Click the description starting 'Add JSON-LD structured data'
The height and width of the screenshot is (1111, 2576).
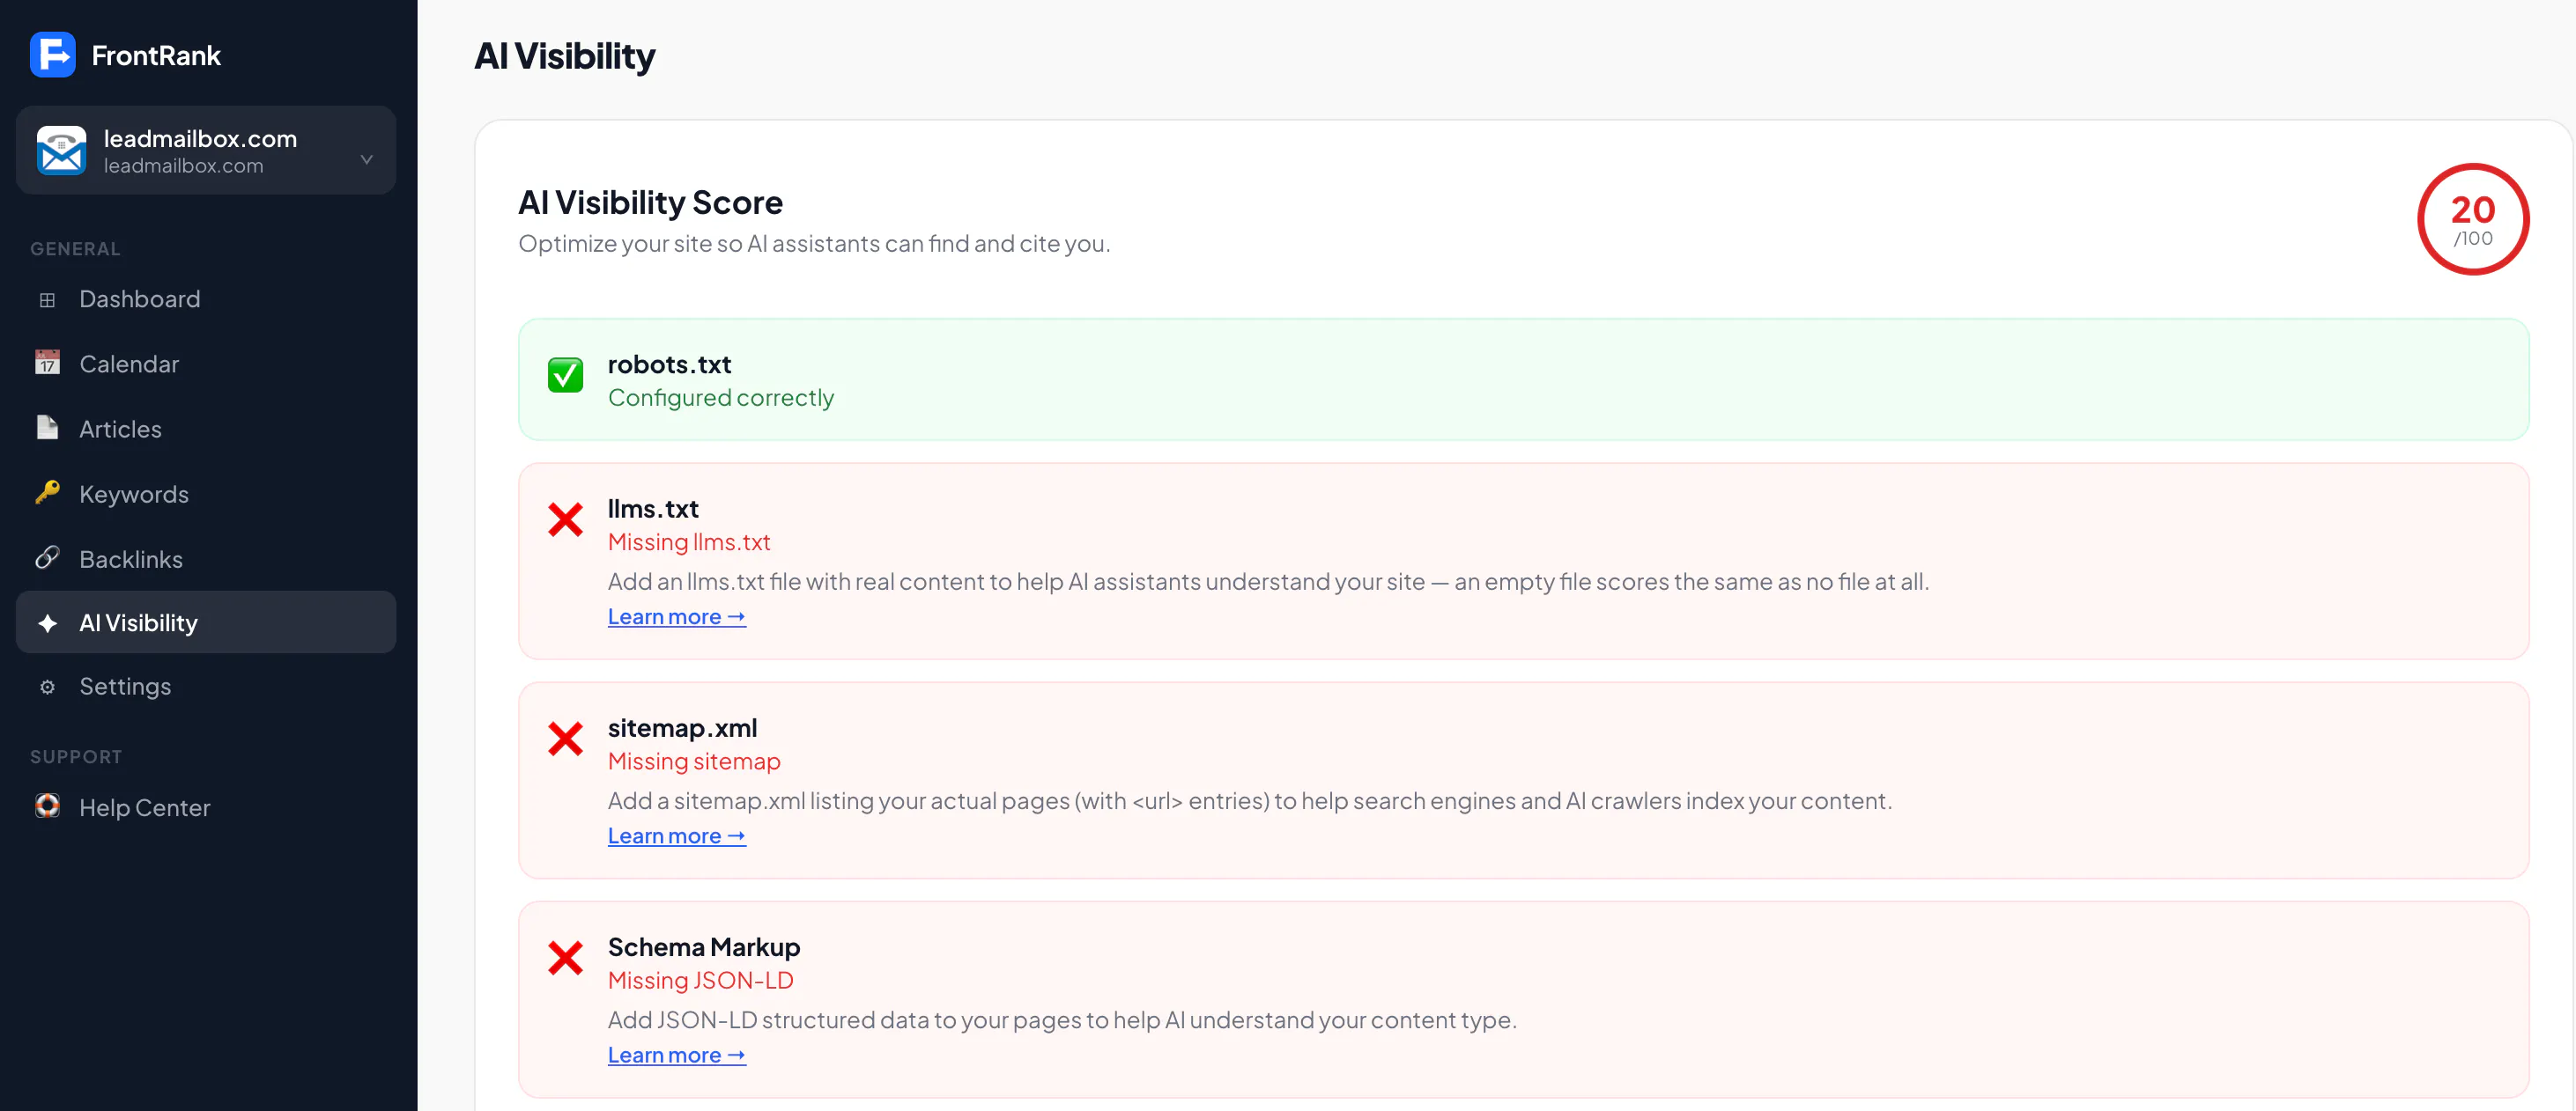(x=1062, y=1020)
